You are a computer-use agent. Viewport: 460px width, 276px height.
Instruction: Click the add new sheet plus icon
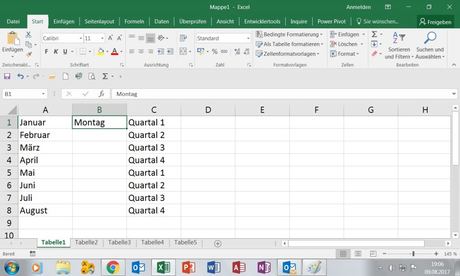[218, 243]
